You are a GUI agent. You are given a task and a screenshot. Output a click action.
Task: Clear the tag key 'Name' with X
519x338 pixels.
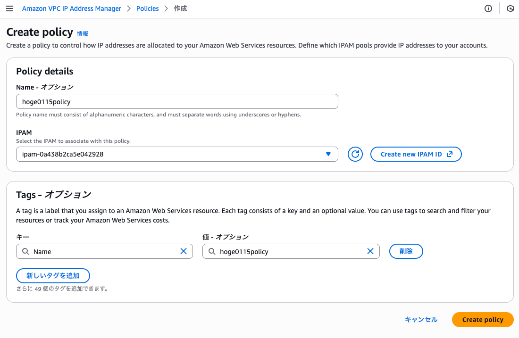[184, 251]
